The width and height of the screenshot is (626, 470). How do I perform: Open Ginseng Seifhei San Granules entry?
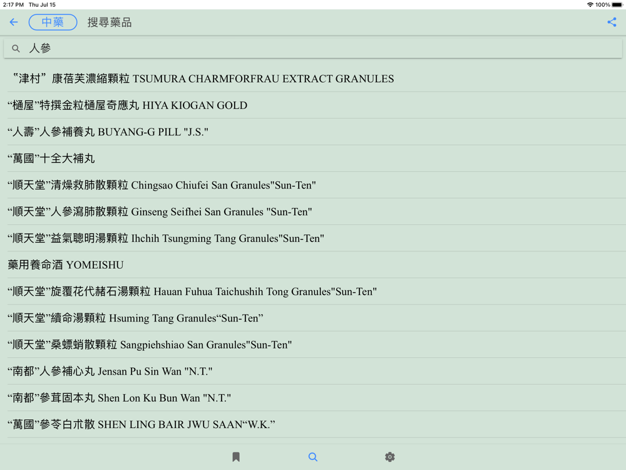tap(313, 211)
